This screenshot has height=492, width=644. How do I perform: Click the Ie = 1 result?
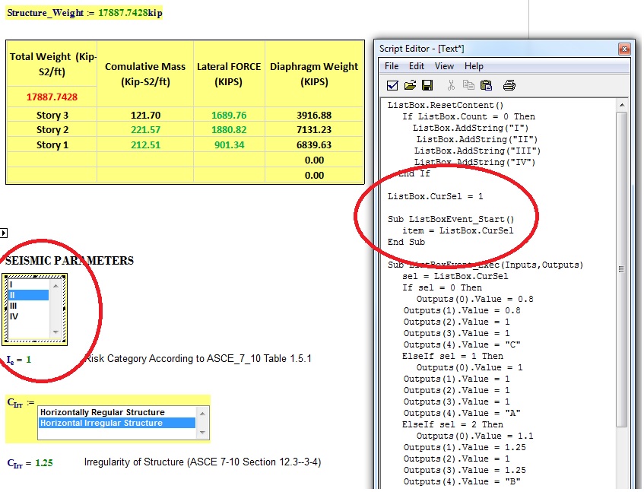point(18,360)
